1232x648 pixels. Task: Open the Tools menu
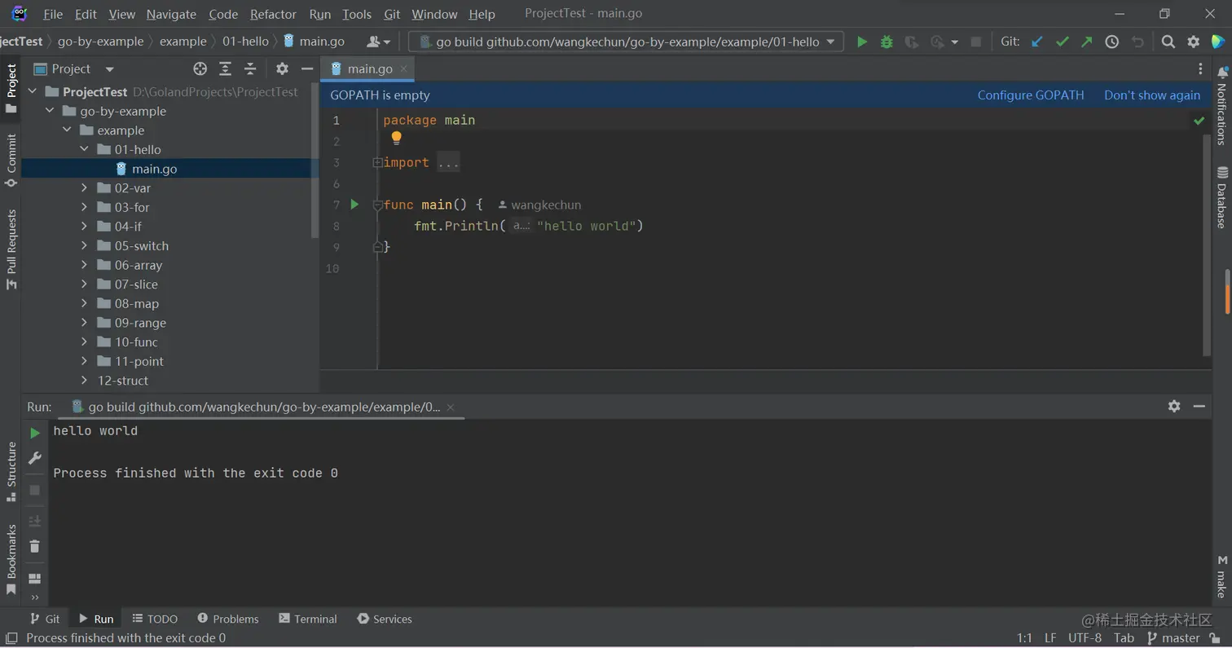click(x=357, y=14)
